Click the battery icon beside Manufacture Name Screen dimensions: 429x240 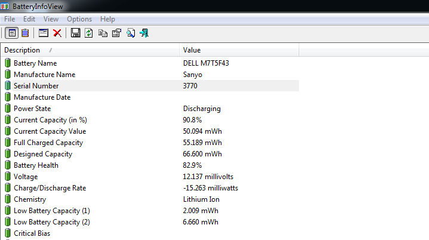tap(8, 75)
